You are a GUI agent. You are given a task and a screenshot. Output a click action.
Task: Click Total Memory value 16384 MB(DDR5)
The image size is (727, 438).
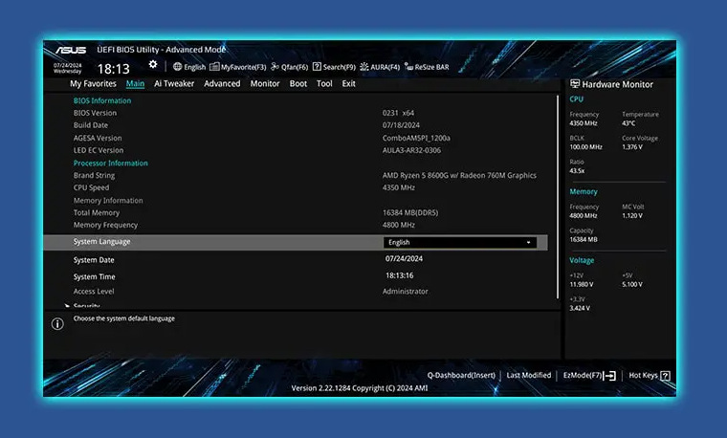click(x=410, y=212)
